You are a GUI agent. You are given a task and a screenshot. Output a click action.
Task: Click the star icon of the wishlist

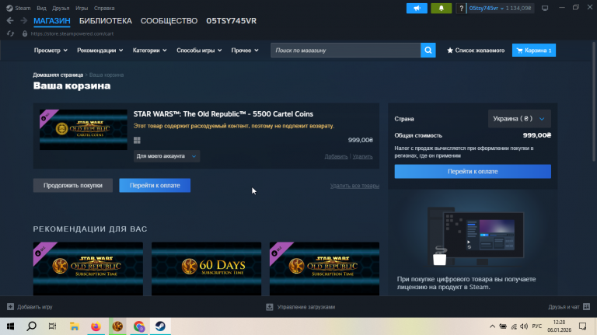449,51
